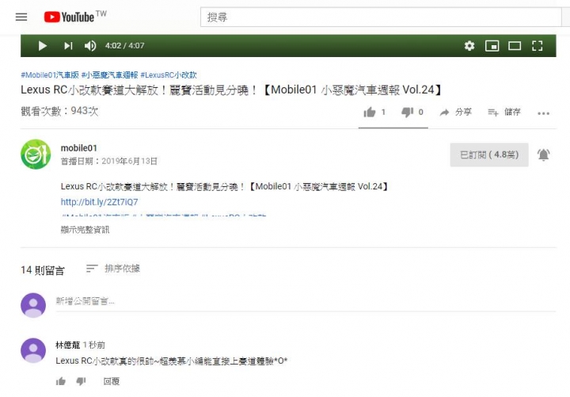570x397 pixels.
Task: Like 林億龍's comment
Action: pyautogui.click(x=61, y=381)
